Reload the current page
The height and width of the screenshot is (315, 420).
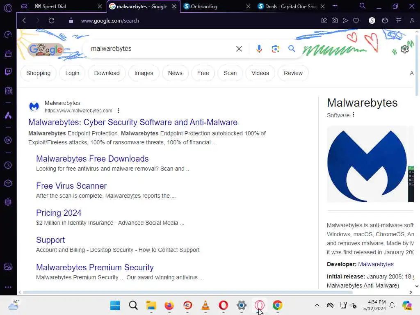point(51,21)
